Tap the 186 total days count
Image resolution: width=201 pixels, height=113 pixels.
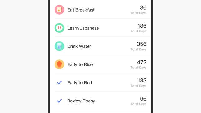click(x=142, y=26)
